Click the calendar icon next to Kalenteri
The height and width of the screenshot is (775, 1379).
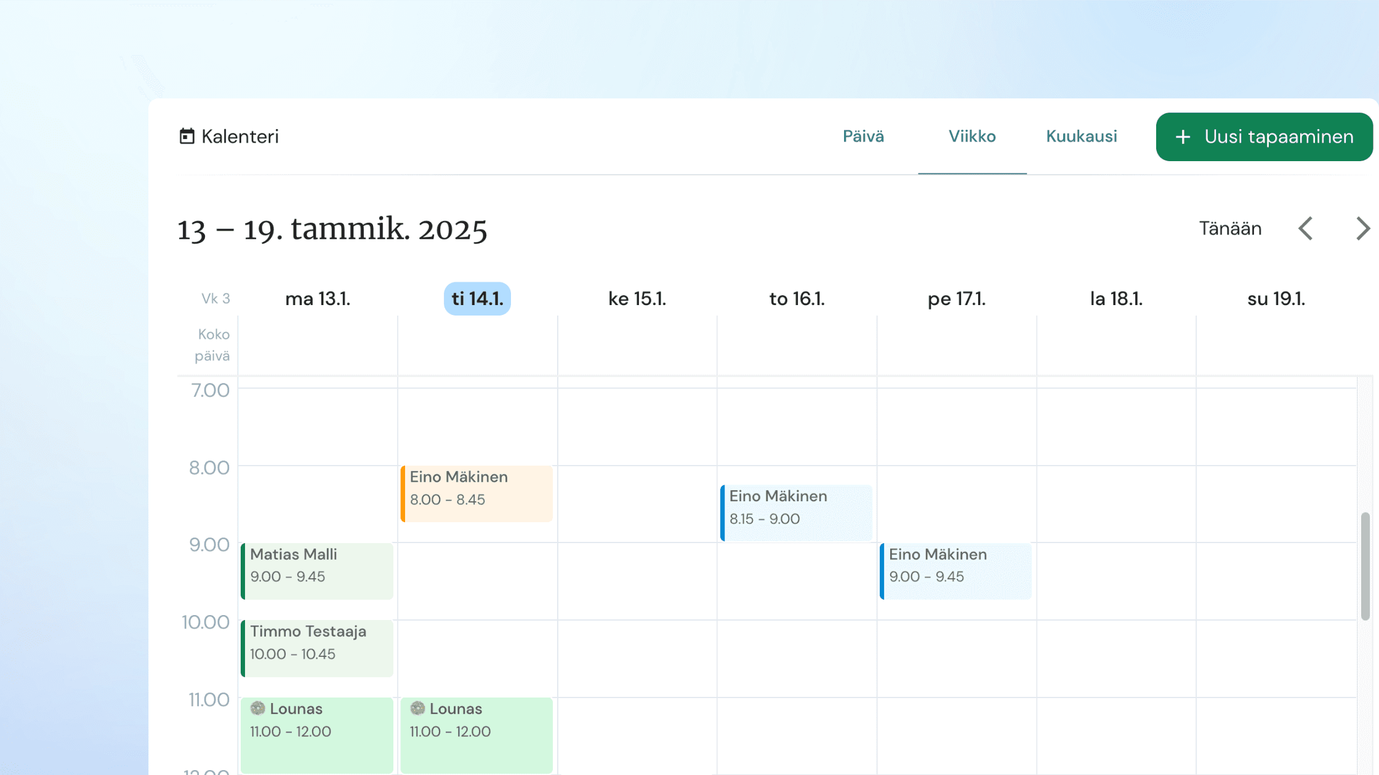(187, 135)
